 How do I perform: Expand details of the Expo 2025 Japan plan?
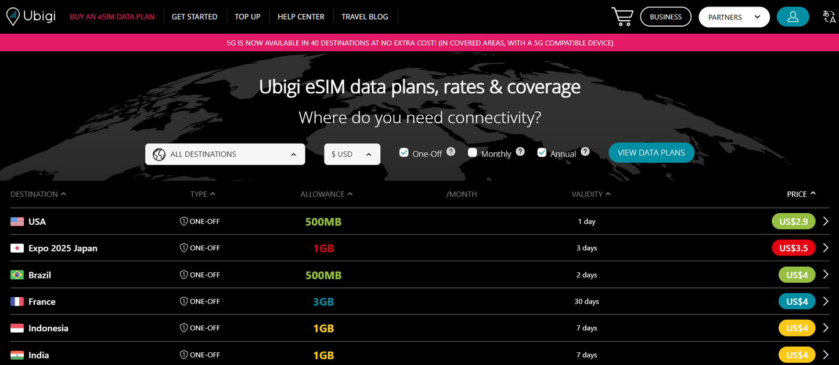tap(826, 247)
